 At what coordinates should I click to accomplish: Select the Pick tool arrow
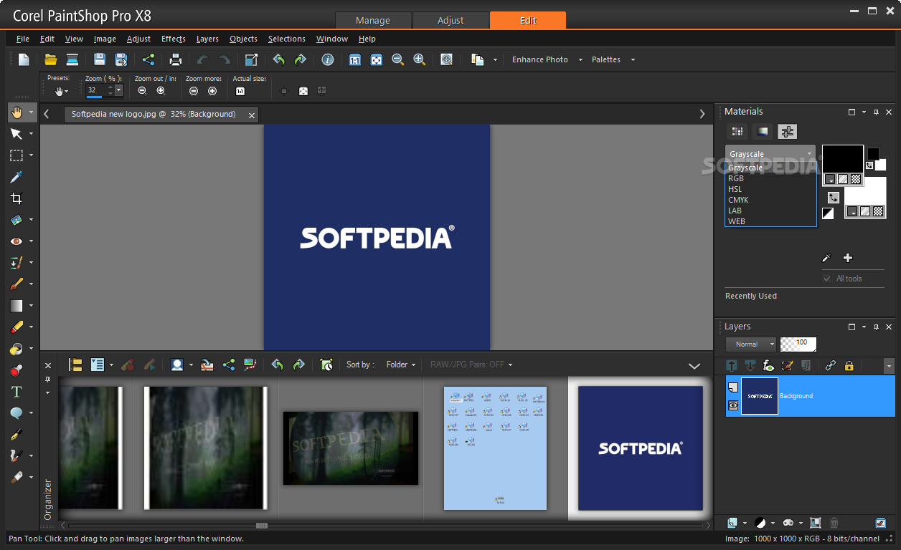click(16, 134)
